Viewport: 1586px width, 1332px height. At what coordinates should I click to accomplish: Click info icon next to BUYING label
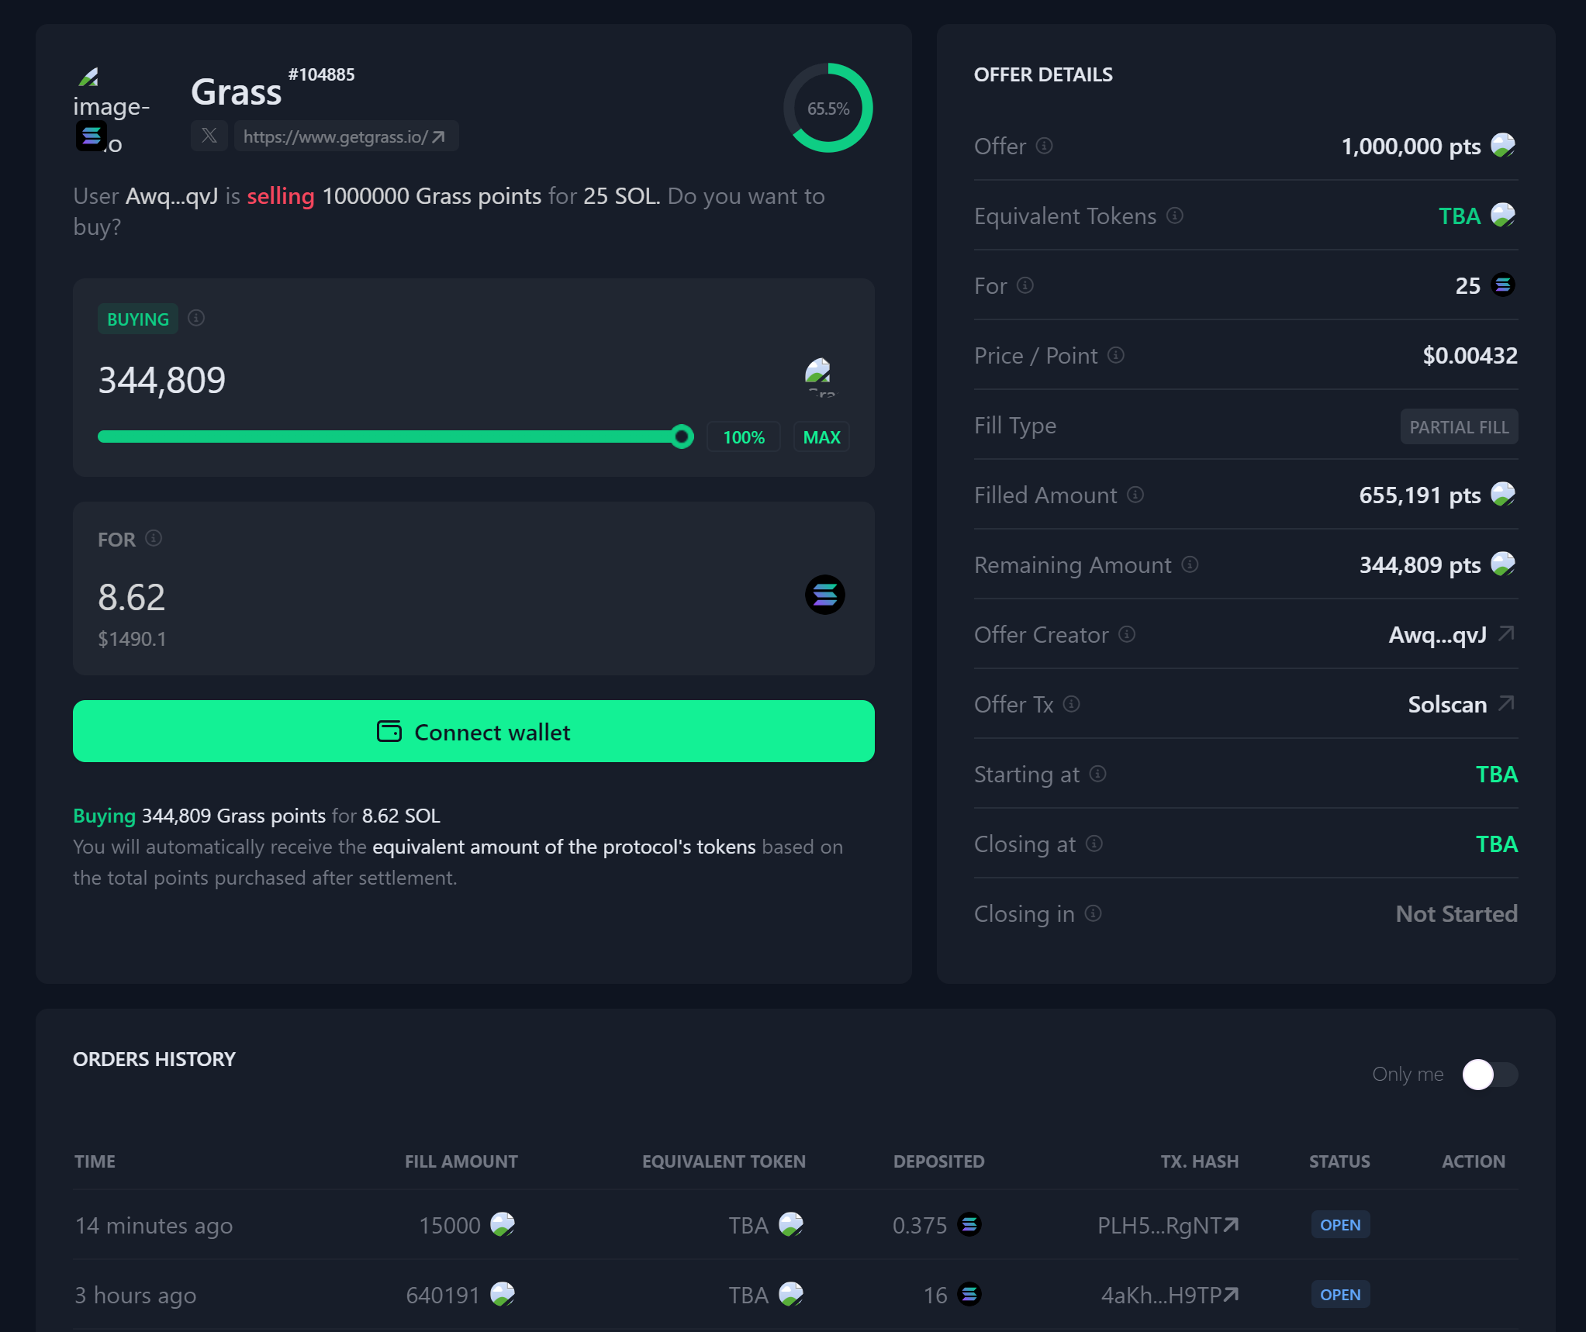point(196,318)
